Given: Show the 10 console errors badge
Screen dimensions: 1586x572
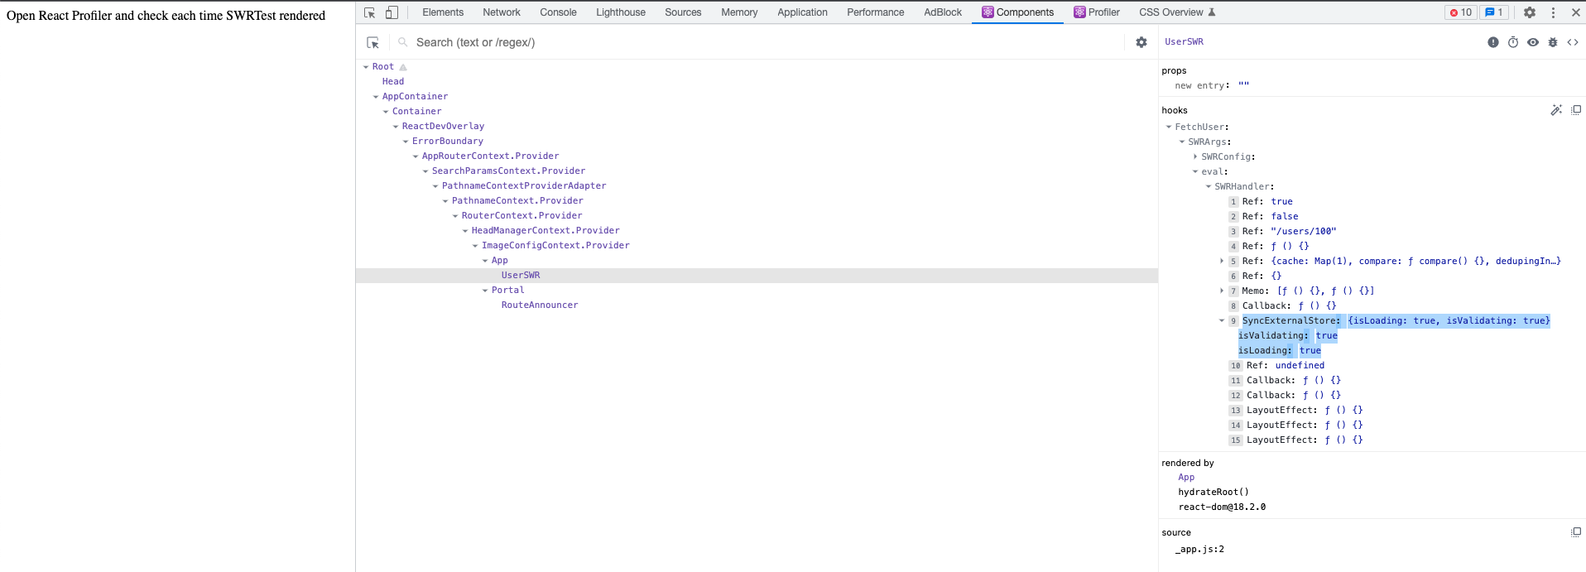Looking at the screenshot, I should click(1461, 12).
